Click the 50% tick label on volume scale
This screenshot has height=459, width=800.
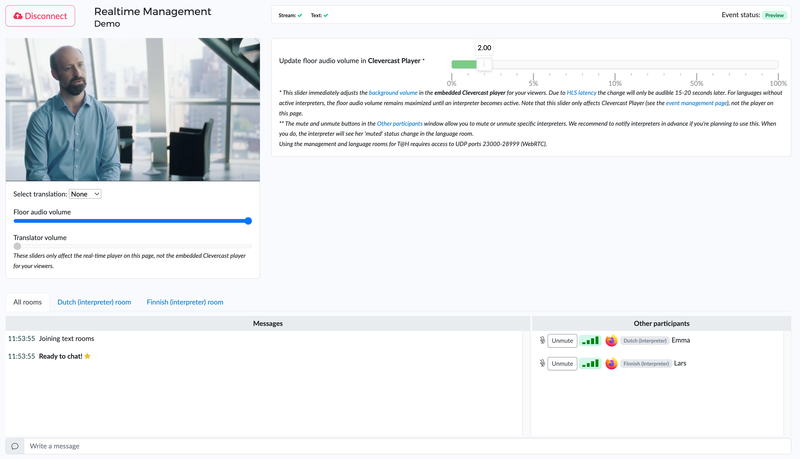click(697, 83)
